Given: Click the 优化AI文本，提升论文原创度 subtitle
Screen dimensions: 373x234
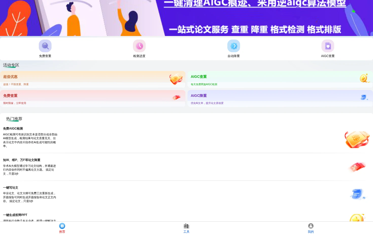Looking at the screenshot, I should tap(207, 103).
